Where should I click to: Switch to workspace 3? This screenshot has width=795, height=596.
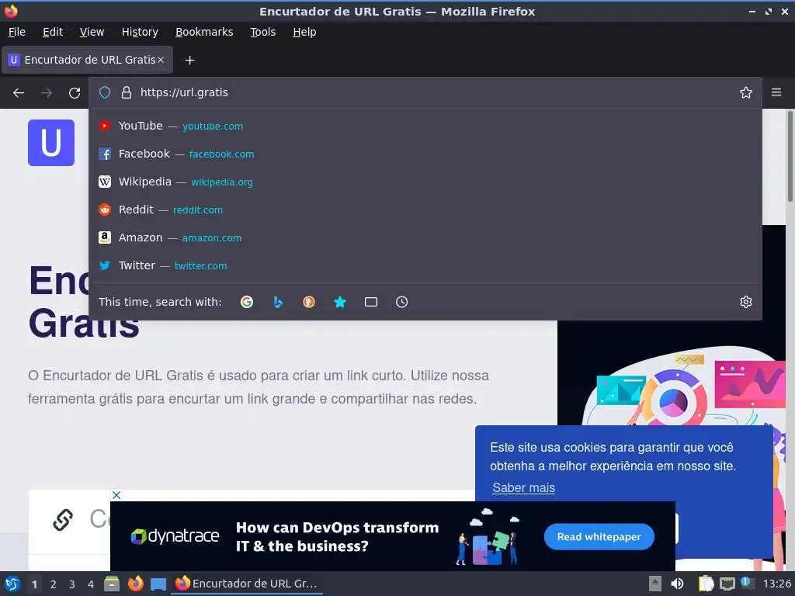pyautogui.click(x=71, y=584)
